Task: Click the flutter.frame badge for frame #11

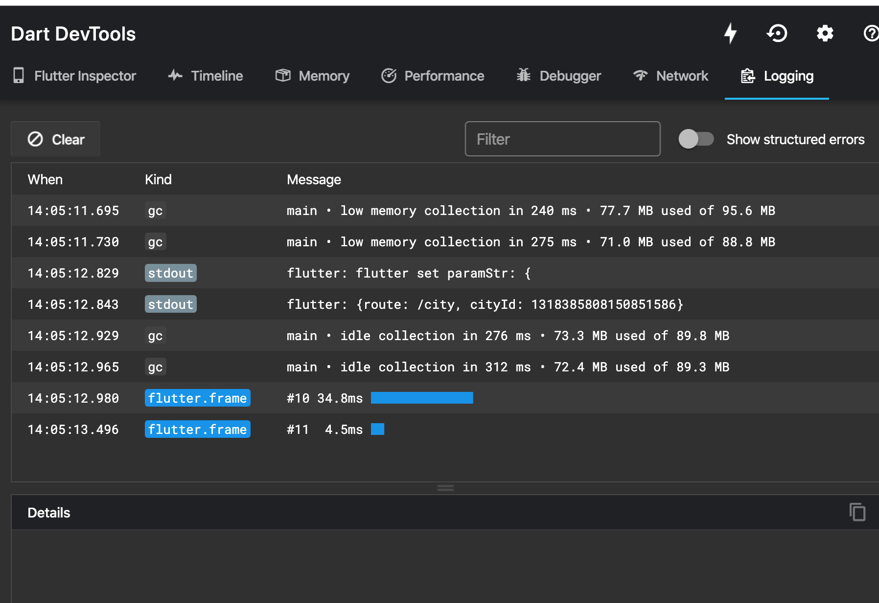Action: click(x=197, y=429)
